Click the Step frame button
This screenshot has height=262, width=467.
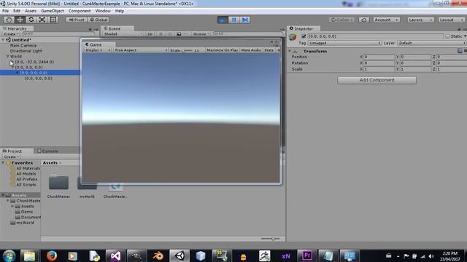click(245, 20)
